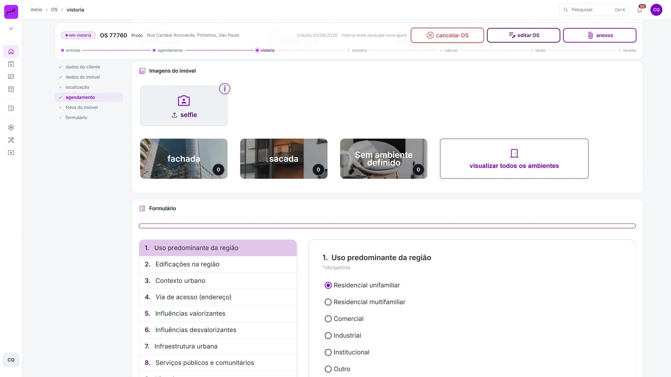The height and width of the screenshot is (377, 671).
Task: Open question 3 Contexto urbano
Action: click(x=218, y=281)
